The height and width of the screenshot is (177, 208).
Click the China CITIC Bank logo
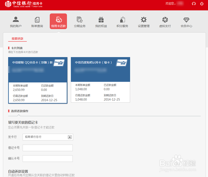click(24, 4)
